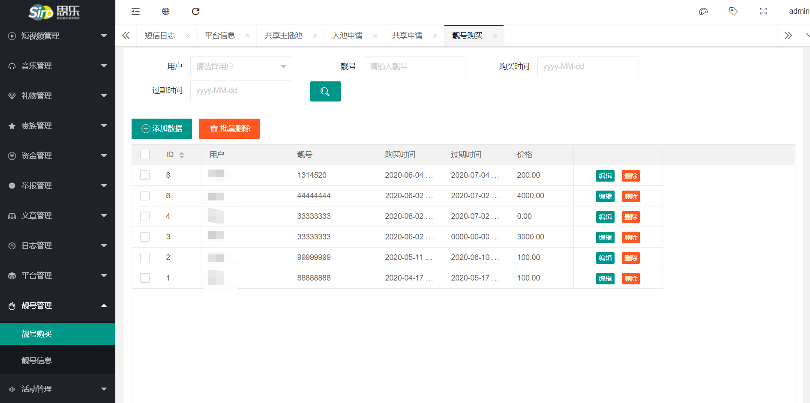Viewport: 810px width, 403px height.
Task: Expand 活动管理 menu
Action: click(x=57, y=389)
